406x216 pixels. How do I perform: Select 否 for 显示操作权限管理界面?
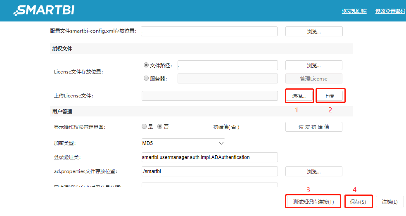[160, 127]
